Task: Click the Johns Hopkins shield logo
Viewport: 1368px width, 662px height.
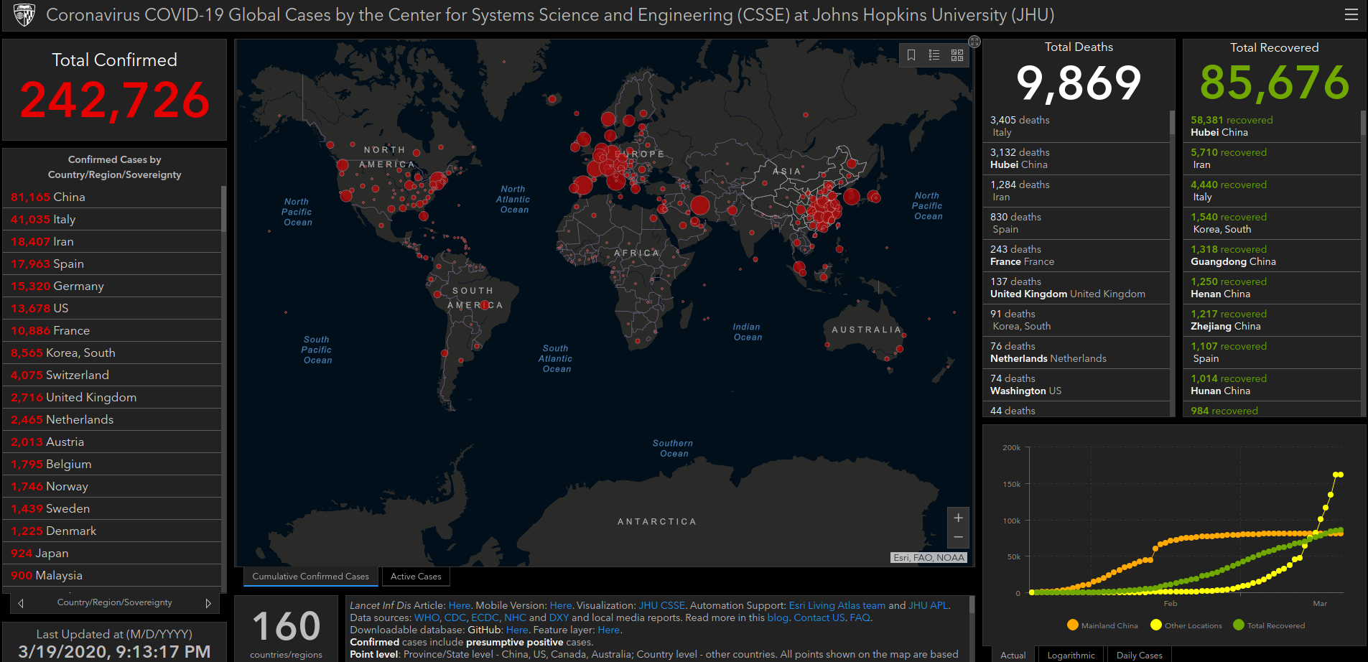Action: coord(24,14)
